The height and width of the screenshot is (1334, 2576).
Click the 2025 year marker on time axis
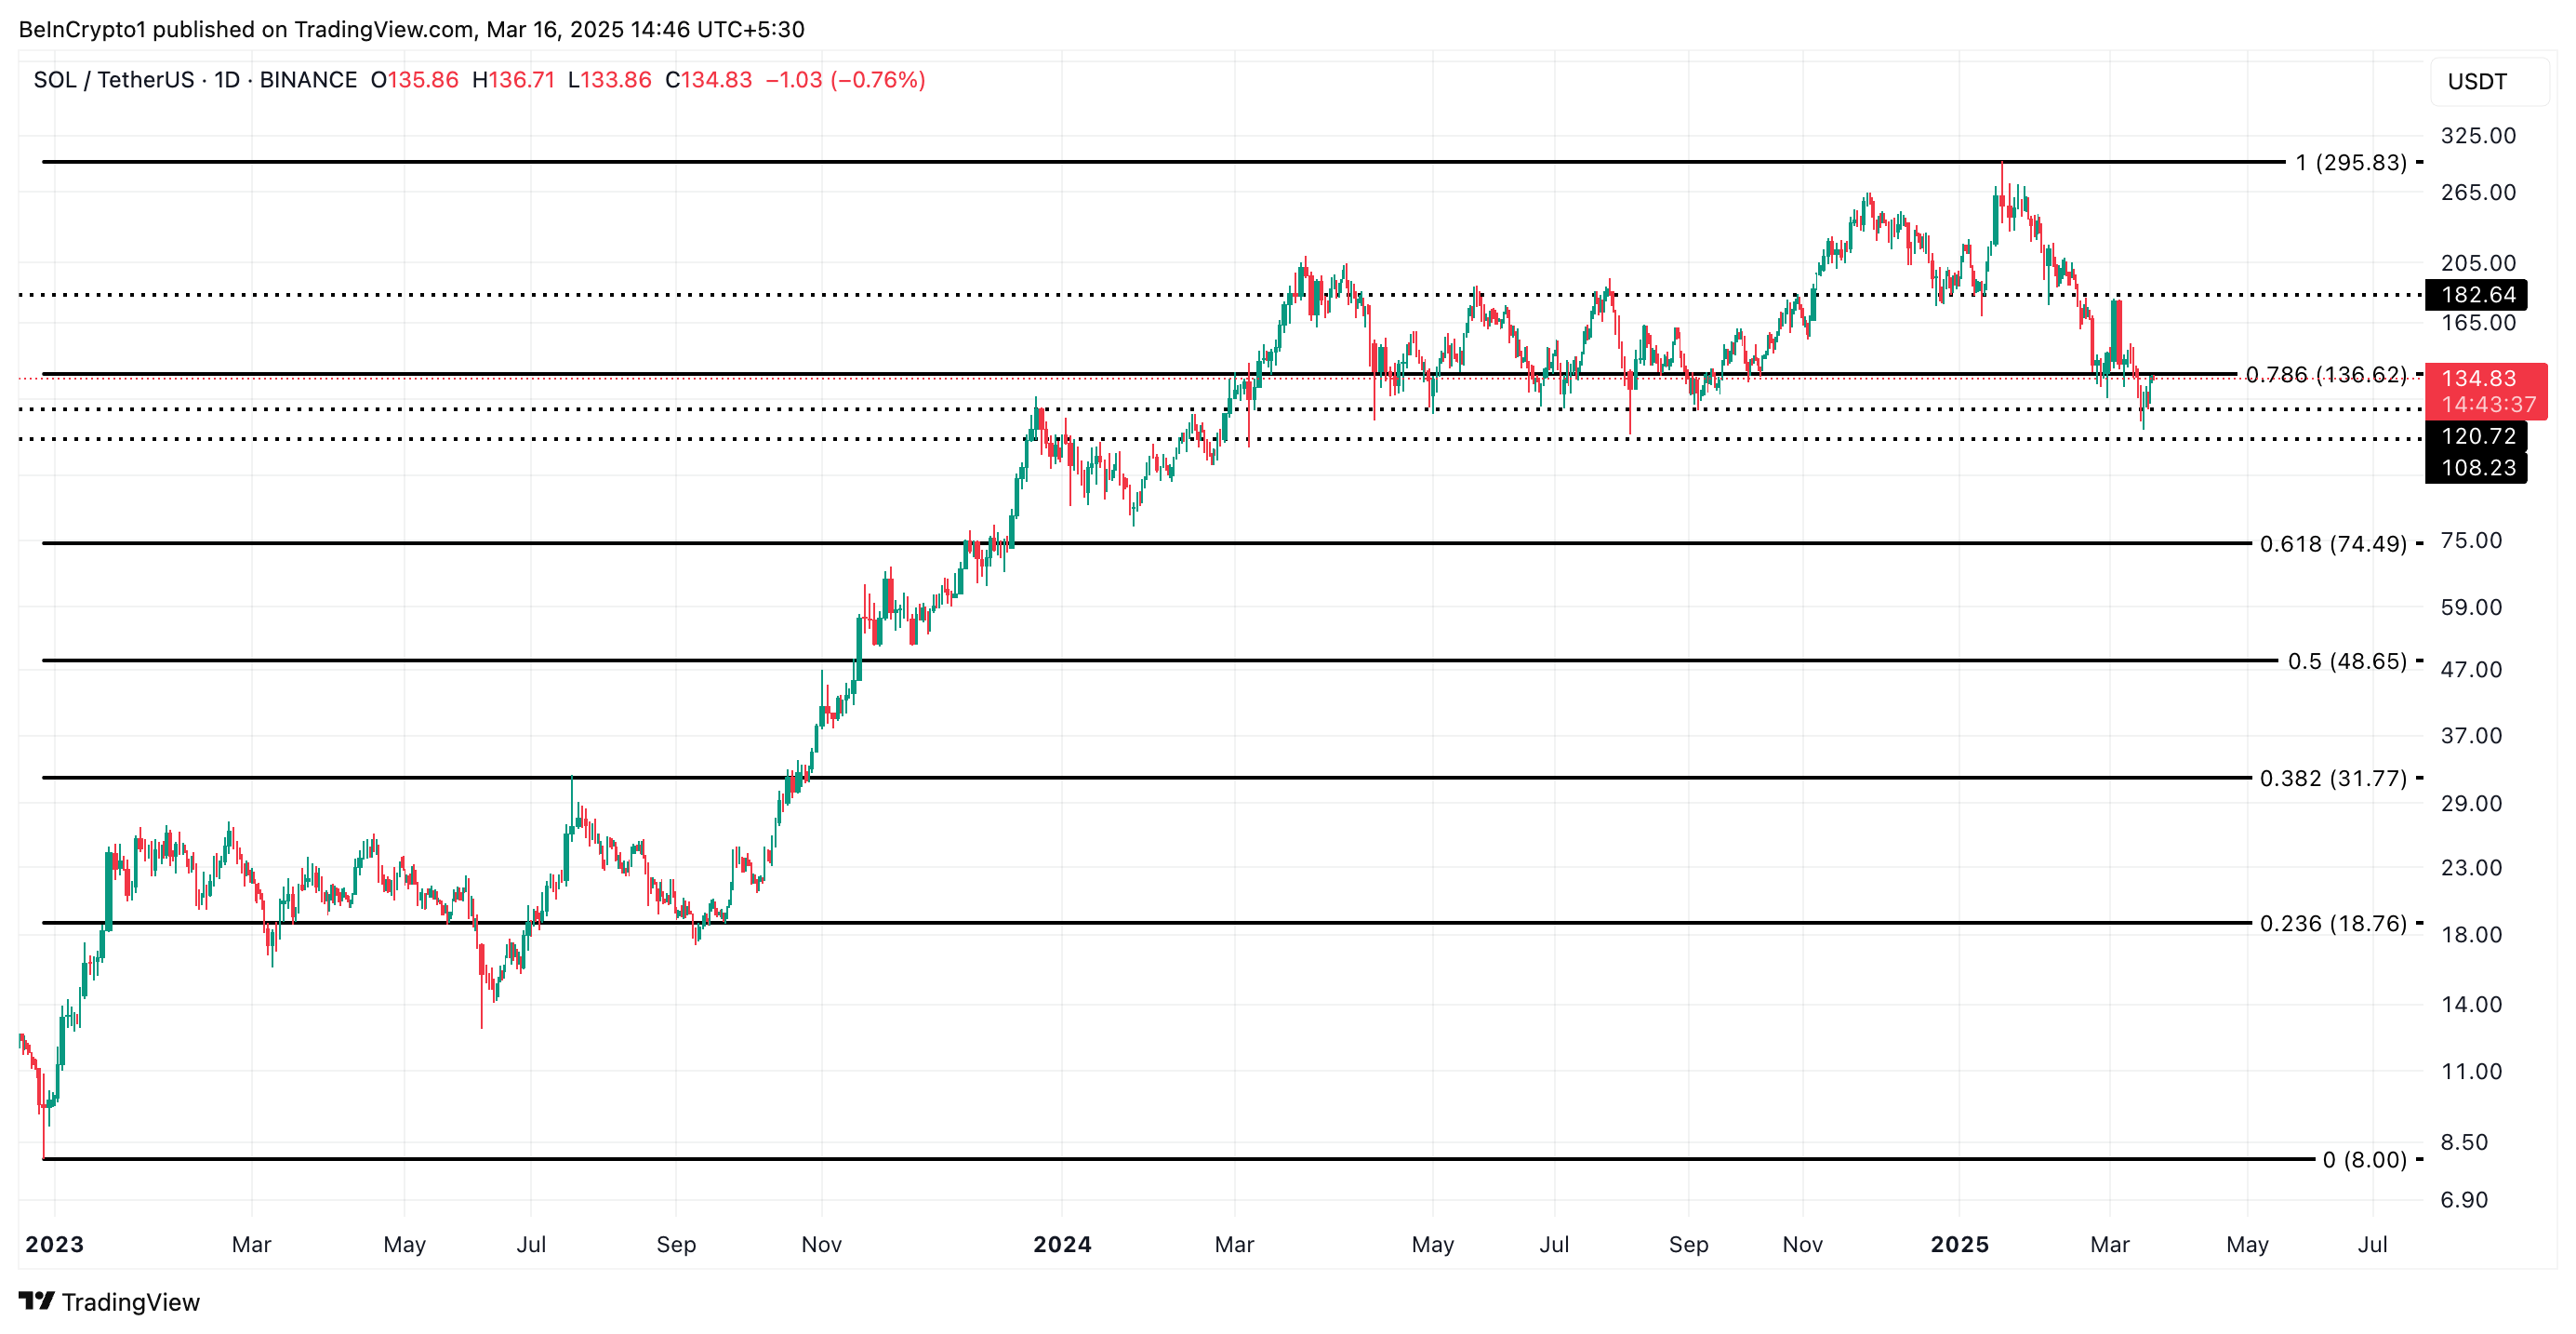1959,1244
